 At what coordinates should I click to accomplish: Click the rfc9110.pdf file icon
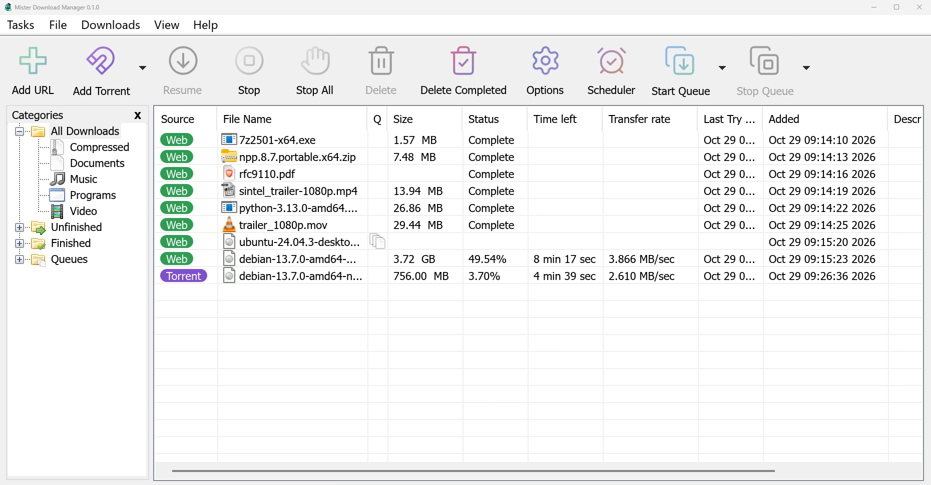[229, 173]
